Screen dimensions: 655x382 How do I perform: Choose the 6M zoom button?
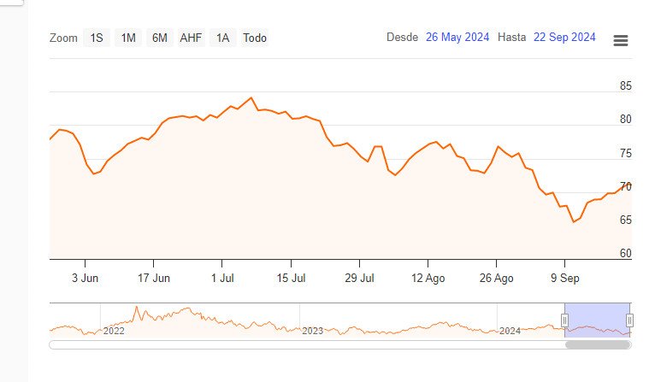(160, 38)
